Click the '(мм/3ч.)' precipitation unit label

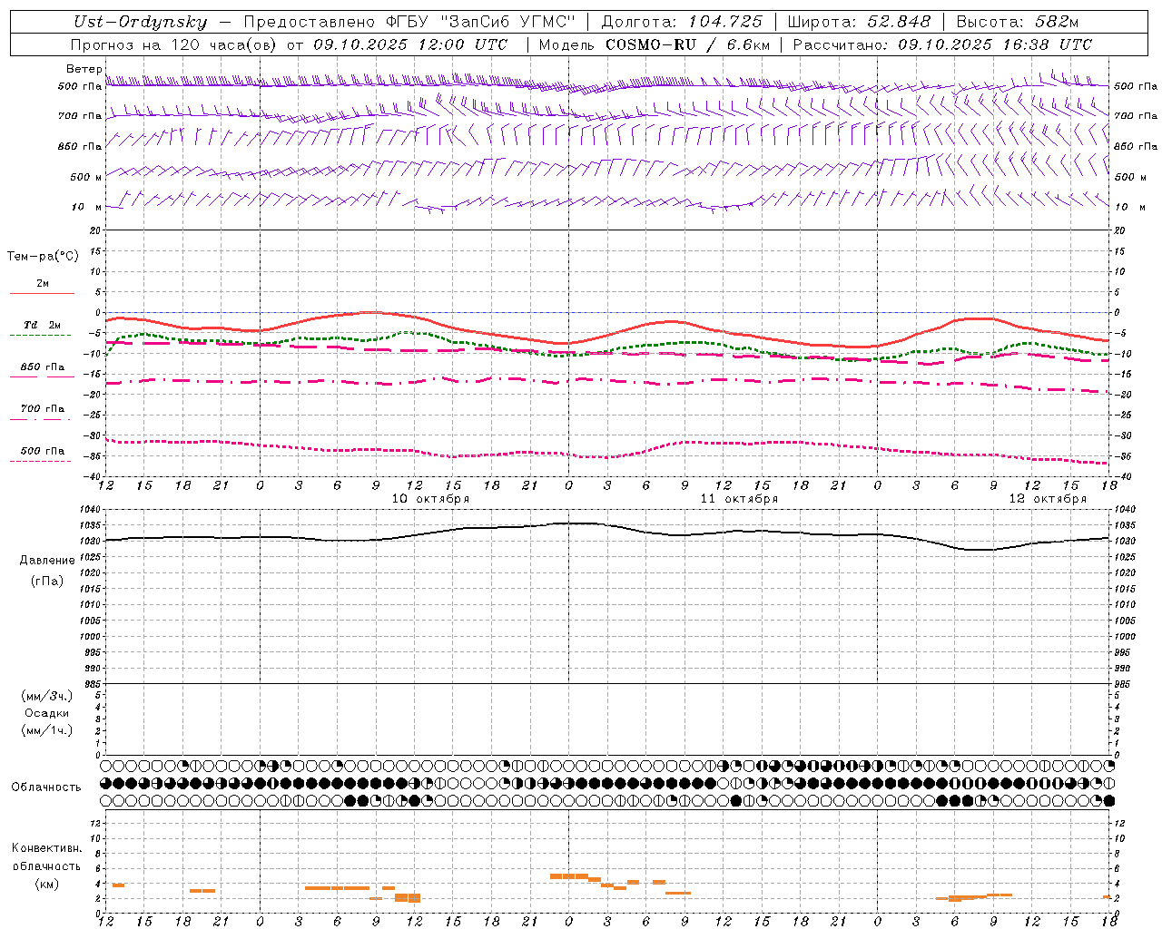(x=47, y=696)
